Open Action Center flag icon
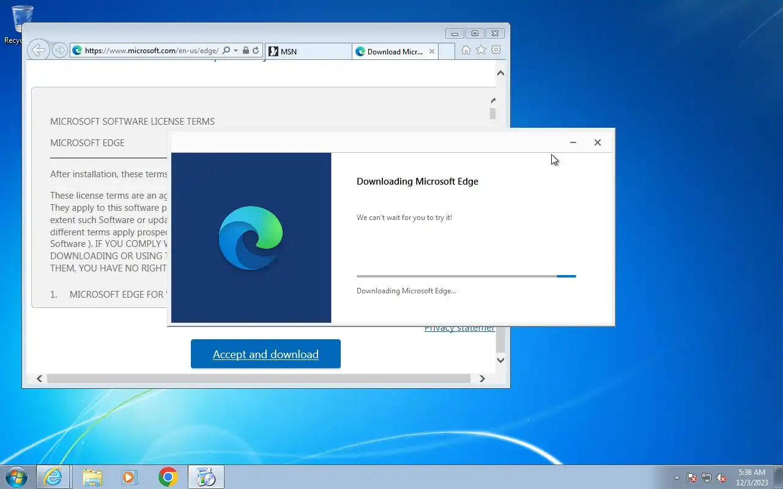Image resolution: width=783 pixels, height=489 pixels. 692,477
